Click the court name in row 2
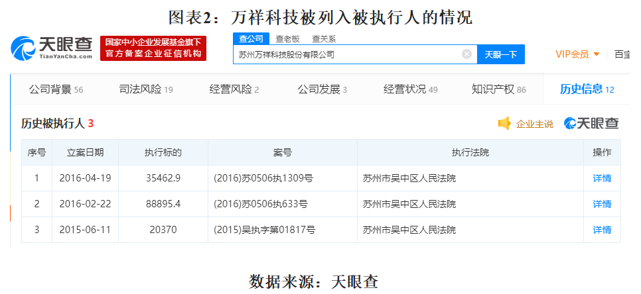This screenshot has width=641, height=294. [409, 204]
